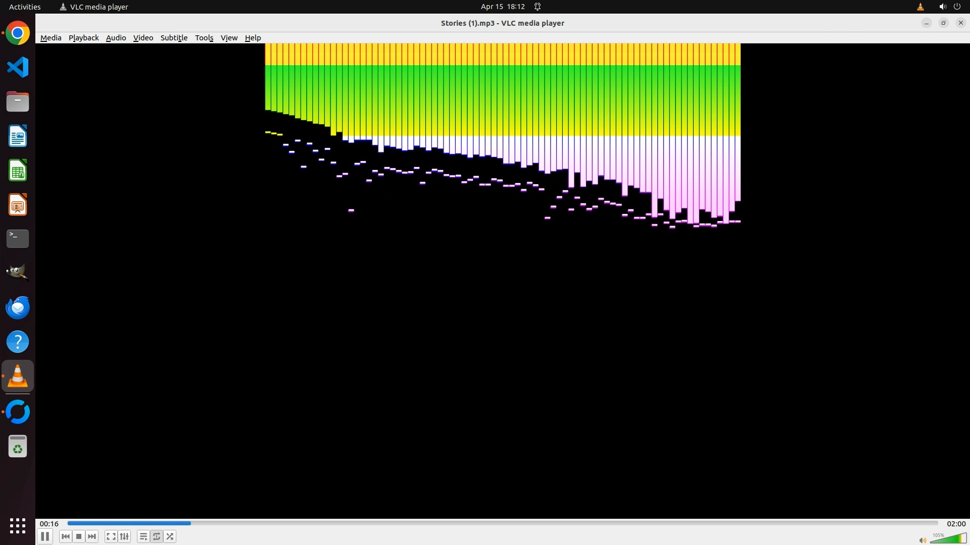This screenshot has width=970, height=545.
Task: Open the VLC tray icon in top bar
Action: [x=920, y=7]
